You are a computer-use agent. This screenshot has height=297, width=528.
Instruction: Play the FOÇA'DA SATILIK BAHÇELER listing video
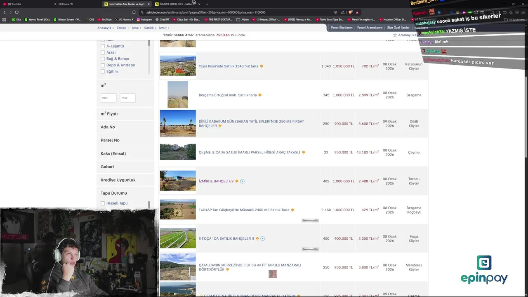point(262,238)
